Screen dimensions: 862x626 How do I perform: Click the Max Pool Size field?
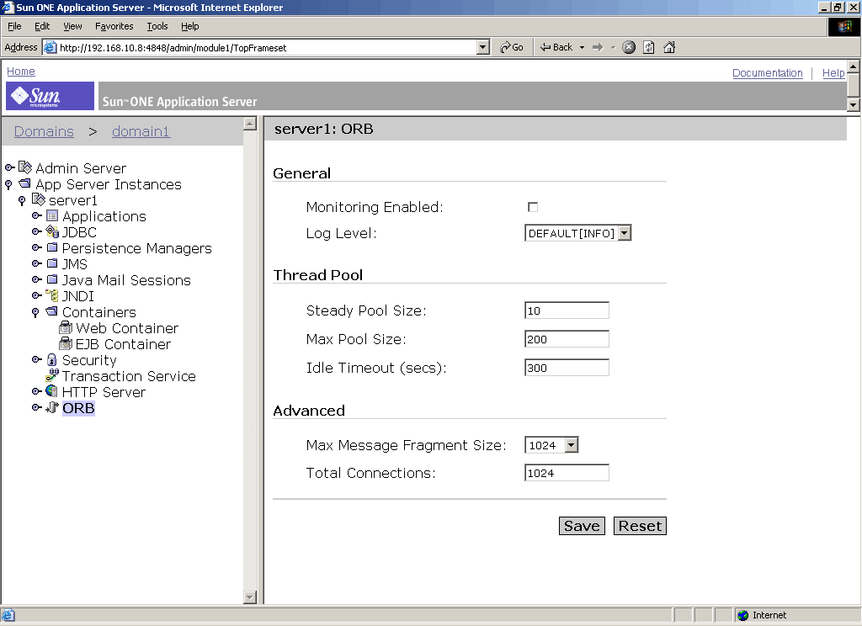(x=567, y=339)
